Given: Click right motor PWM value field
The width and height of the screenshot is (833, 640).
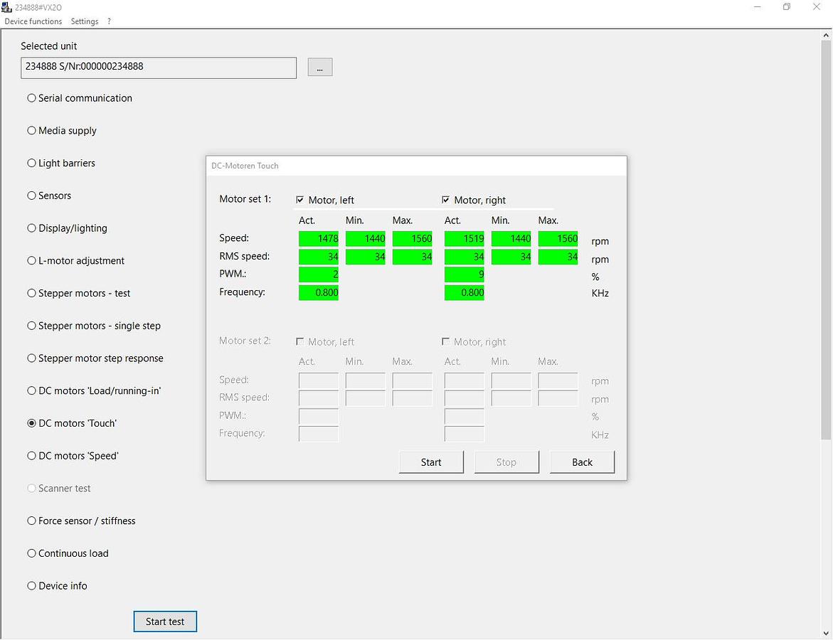Looking at the screenshot, I should [464, 274].
